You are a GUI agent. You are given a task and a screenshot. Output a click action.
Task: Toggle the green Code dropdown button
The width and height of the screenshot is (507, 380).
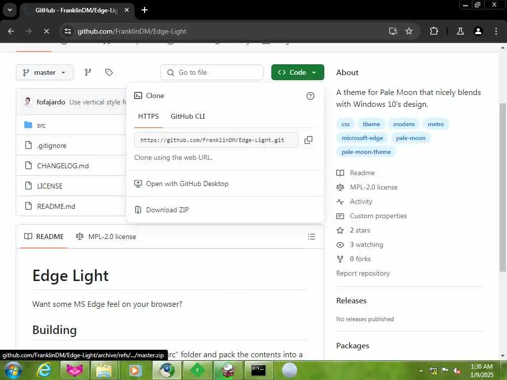tap(298, 72)
